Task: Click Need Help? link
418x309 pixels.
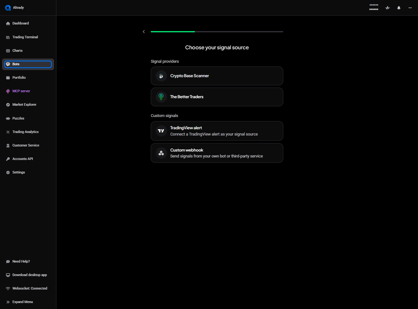Action: [x=21, y=261]
